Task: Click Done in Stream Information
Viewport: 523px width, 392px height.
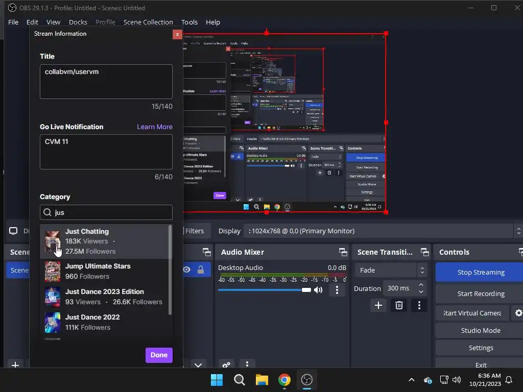Action: (x=159, y=355)
